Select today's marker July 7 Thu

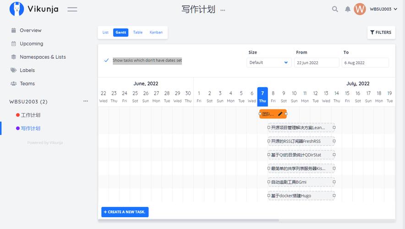tap(263, 97)
